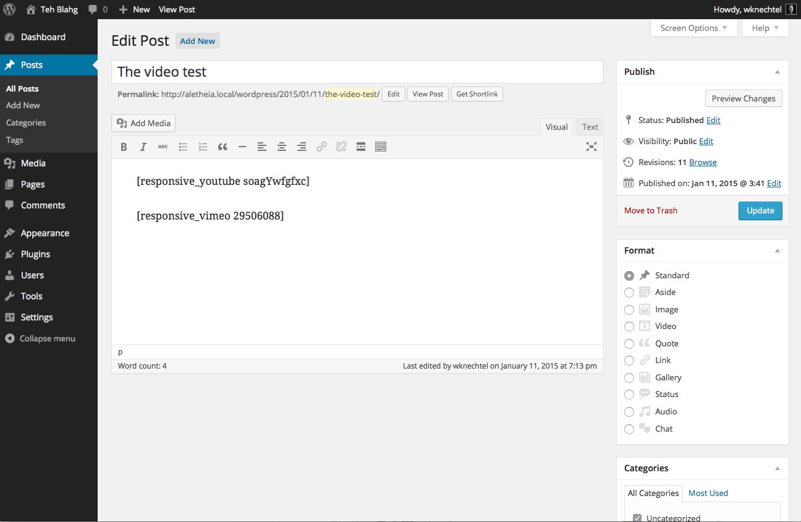Click the insert/edit link icon

click(x=321, y=147)
